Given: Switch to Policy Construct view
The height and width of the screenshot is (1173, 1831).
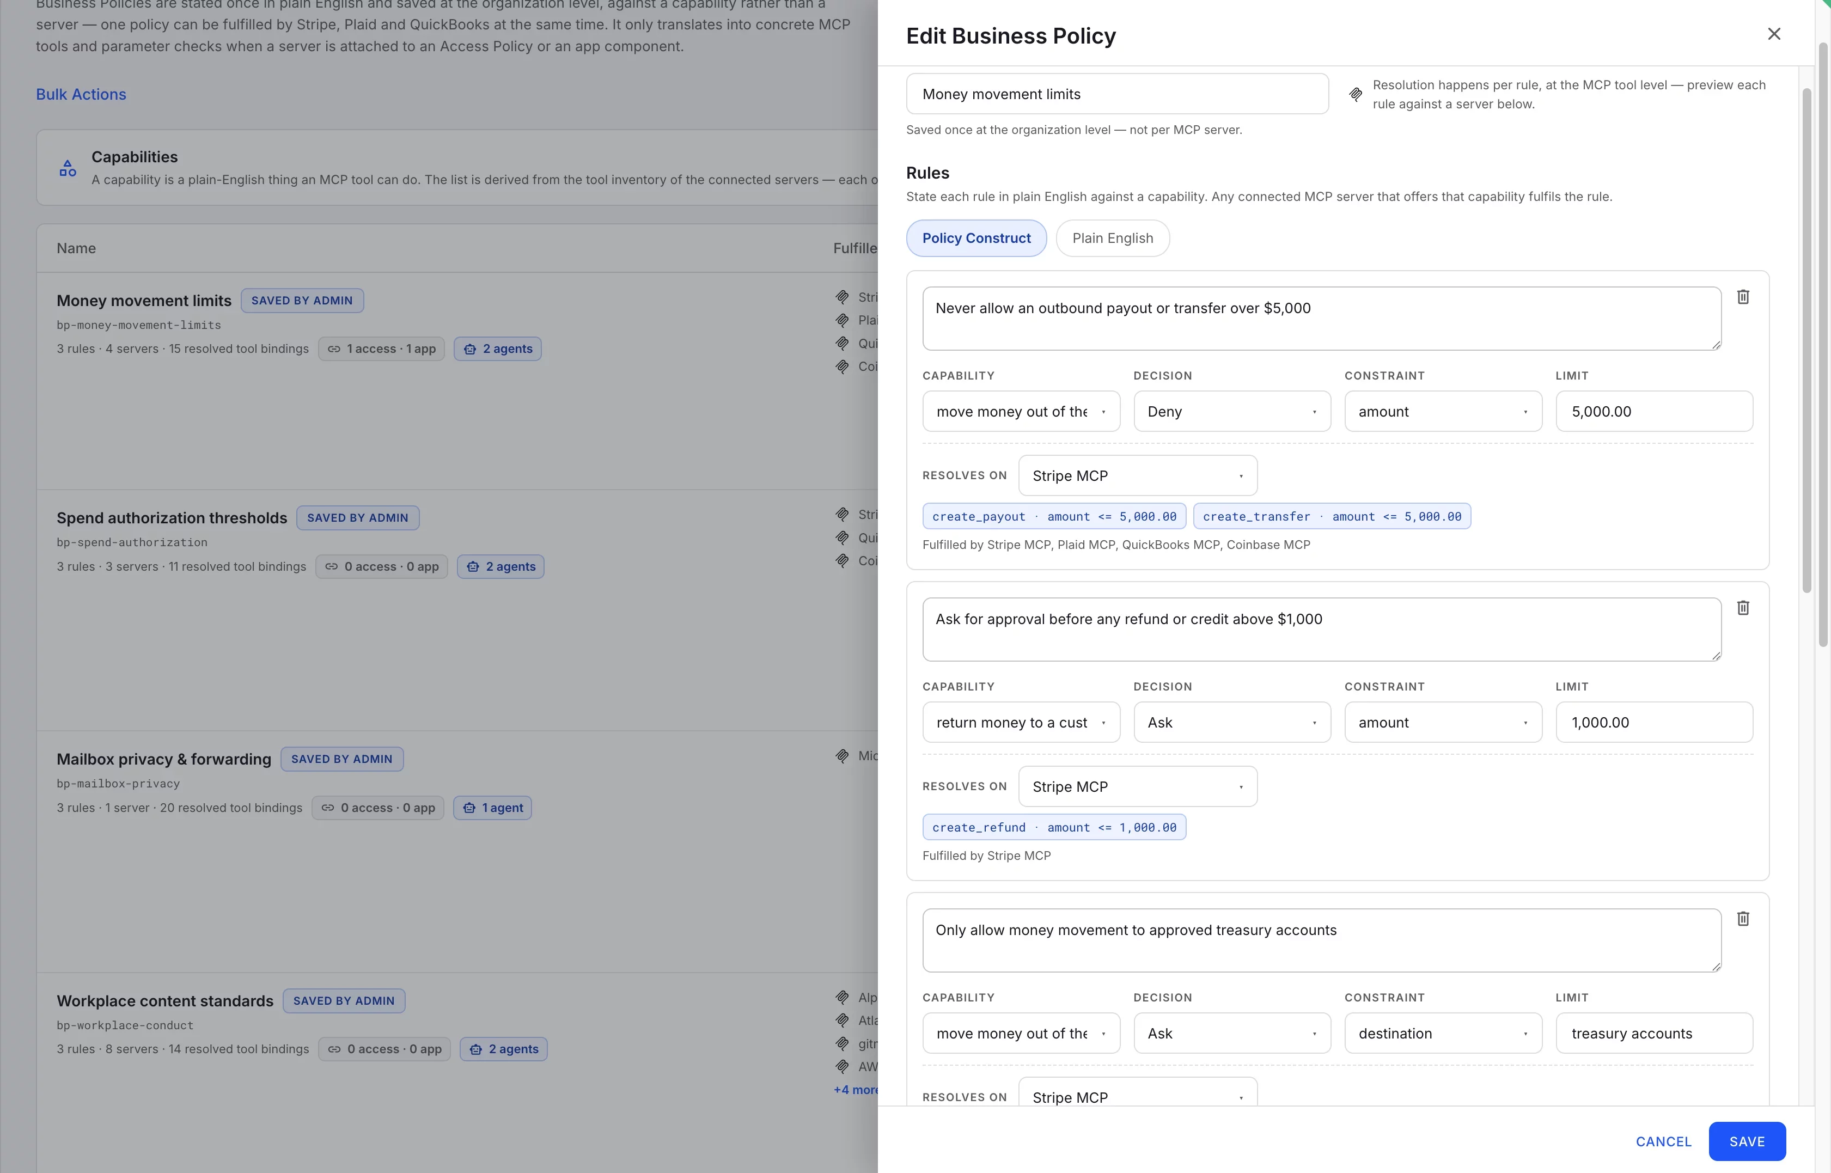Looking at the screenshot, I should tap(976, 239).
